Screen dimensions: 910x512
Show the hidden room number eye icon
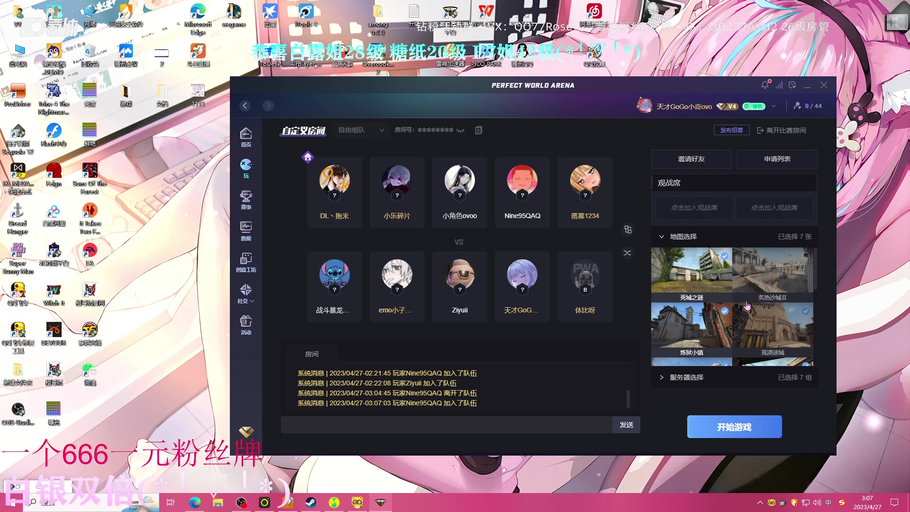[x=461, y=130]
